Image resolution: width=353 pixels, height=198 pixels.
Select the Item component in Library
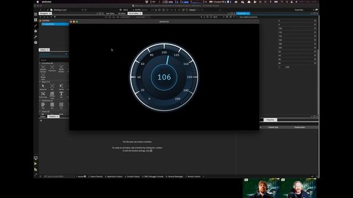pyautogui.click(x=52, y=87)
